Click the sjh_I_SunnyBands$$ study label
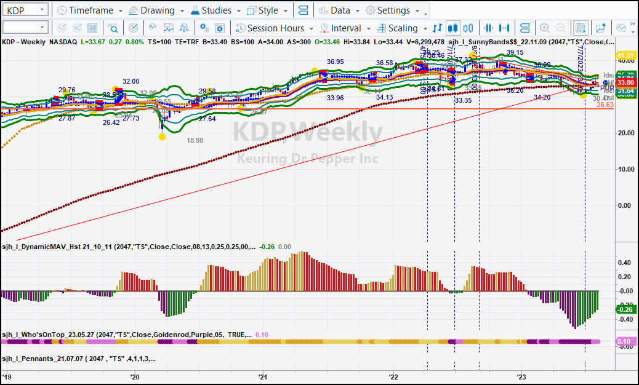The width and height of the screenshot is (639, 385). click(531, 42)
